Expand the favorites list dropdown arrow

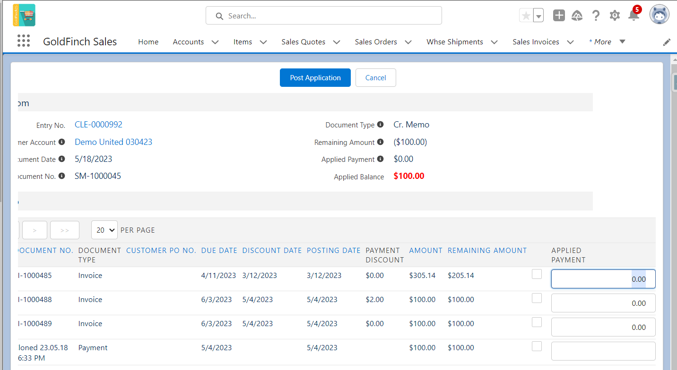coord(538,16)
